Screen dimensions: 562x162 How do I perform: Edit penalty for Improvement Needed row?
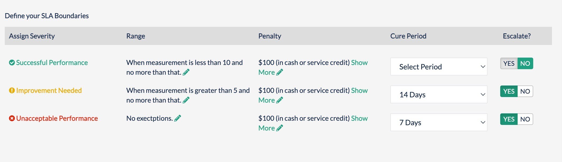point(280,100)
